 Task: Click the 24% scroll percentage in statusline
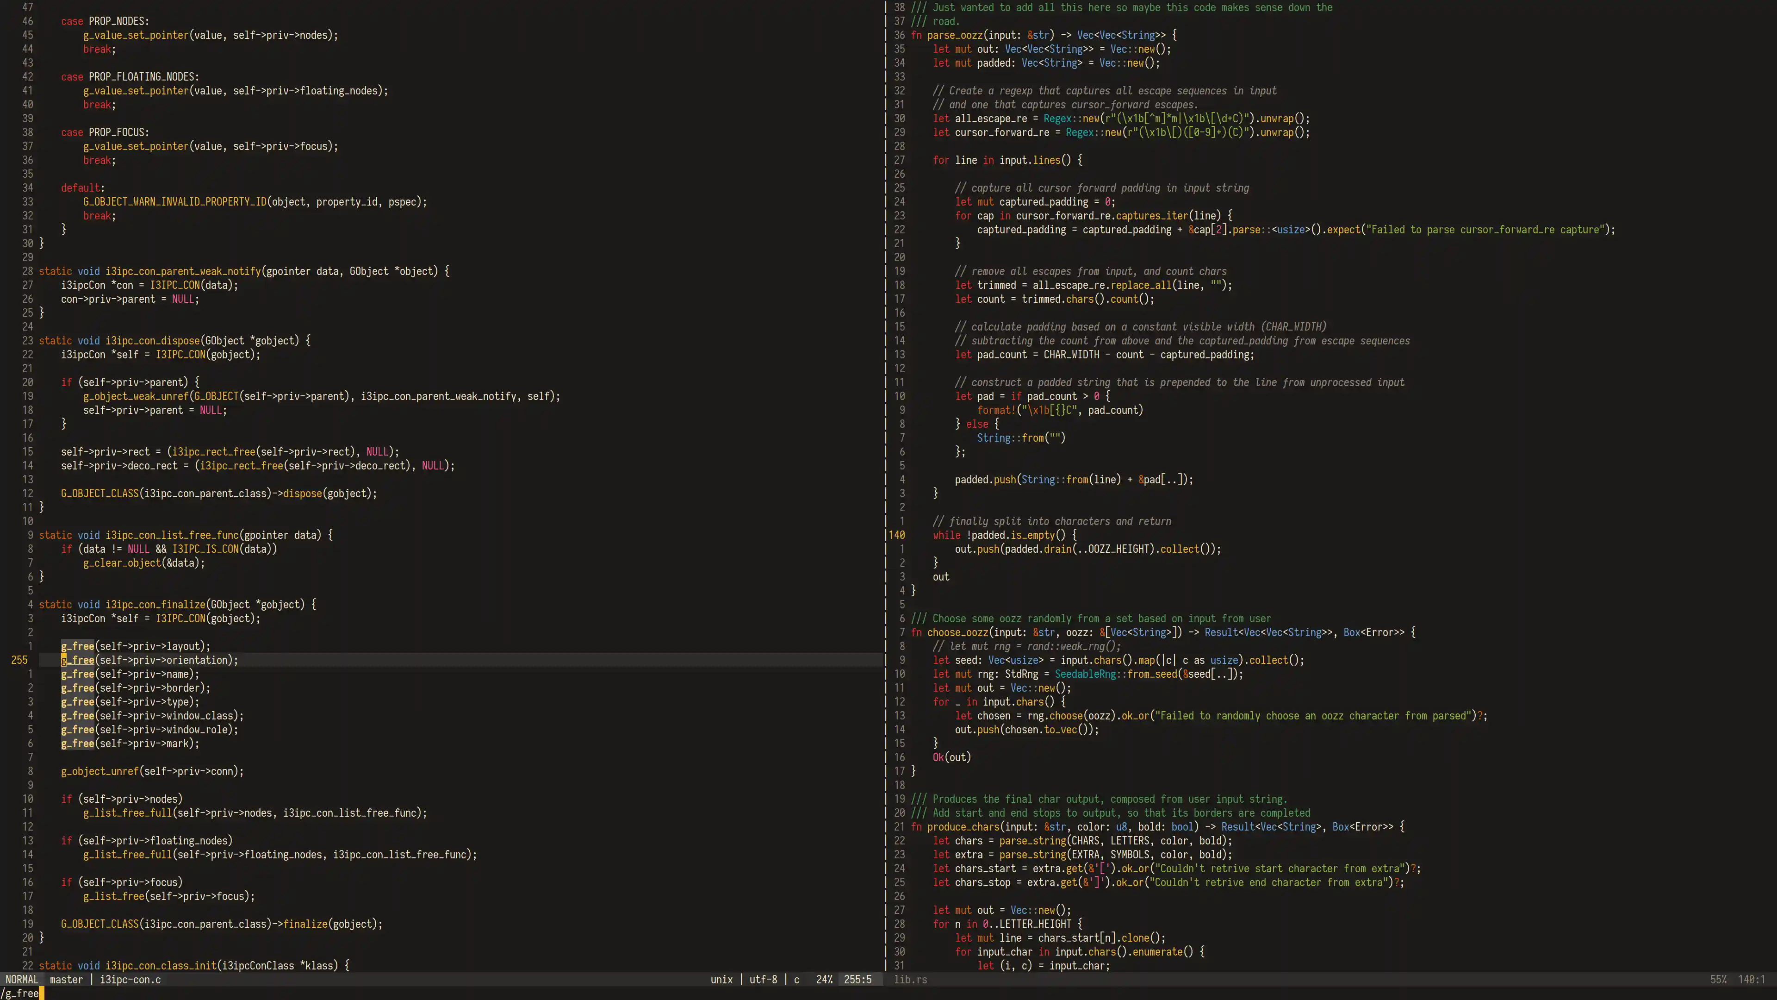tap(824, 979)
